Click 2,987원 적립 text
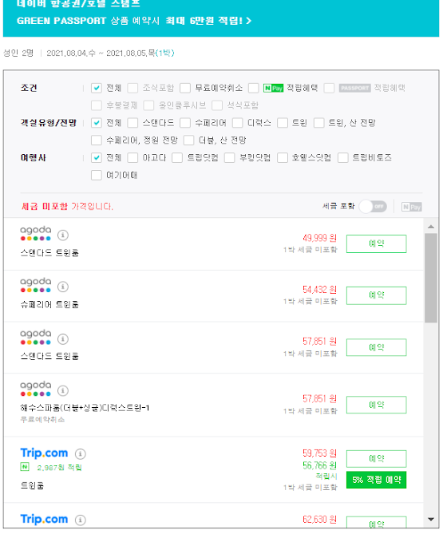Image resolution: width=443 pixels, height=538 pixels. click(x=59, y=467)
